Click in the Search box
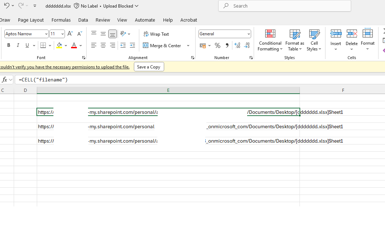Screen dimensions: 385x232 (x=285, y=6)
